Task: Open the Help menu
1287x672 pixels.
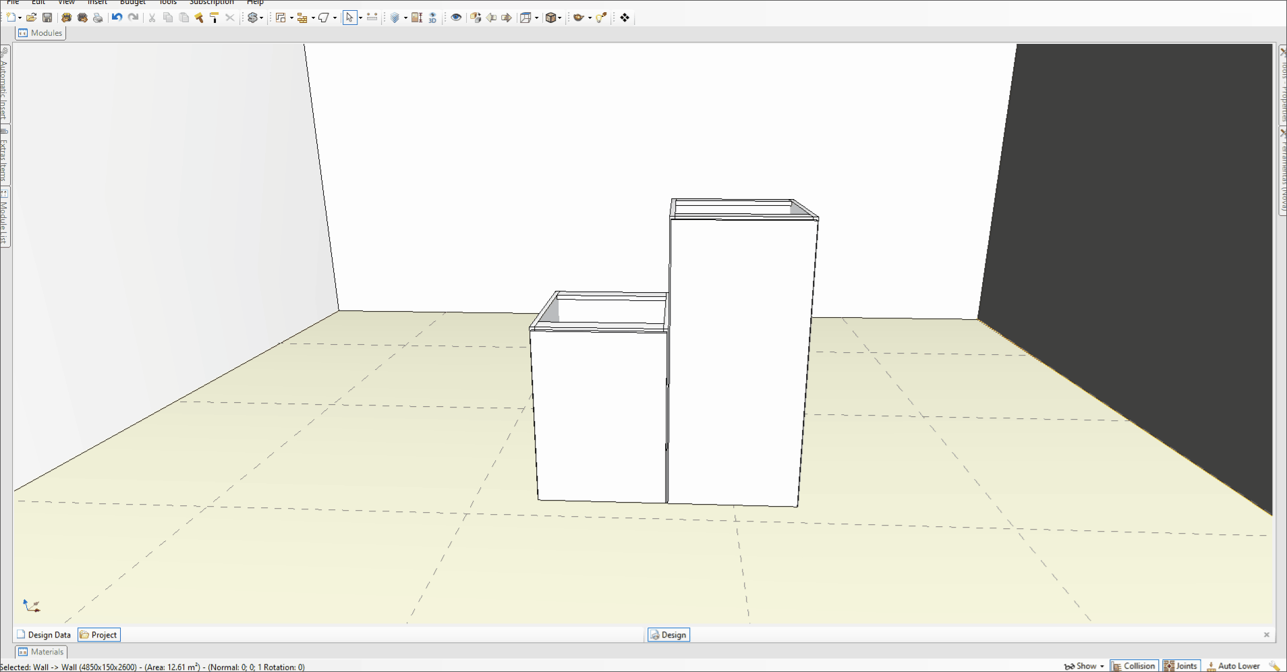Action: 255,2
